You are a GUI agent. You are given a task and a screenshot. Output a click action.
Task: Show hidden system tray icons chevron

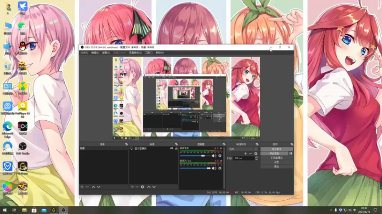point(331,210)
